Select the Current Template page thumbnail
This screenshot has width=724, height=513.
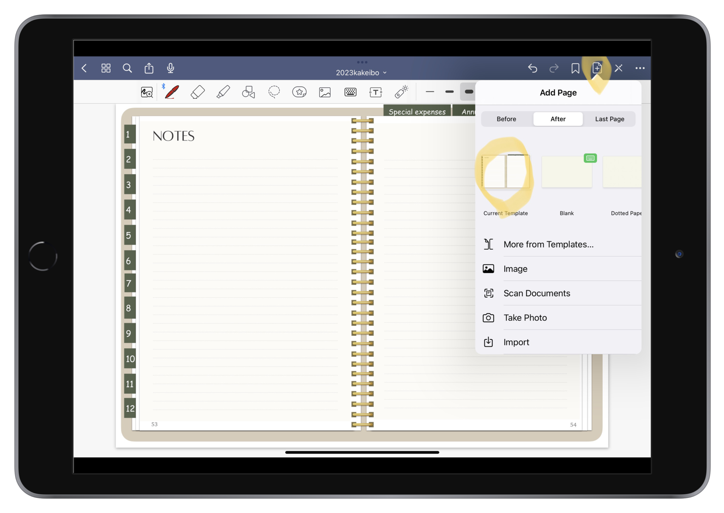point(506,171)
